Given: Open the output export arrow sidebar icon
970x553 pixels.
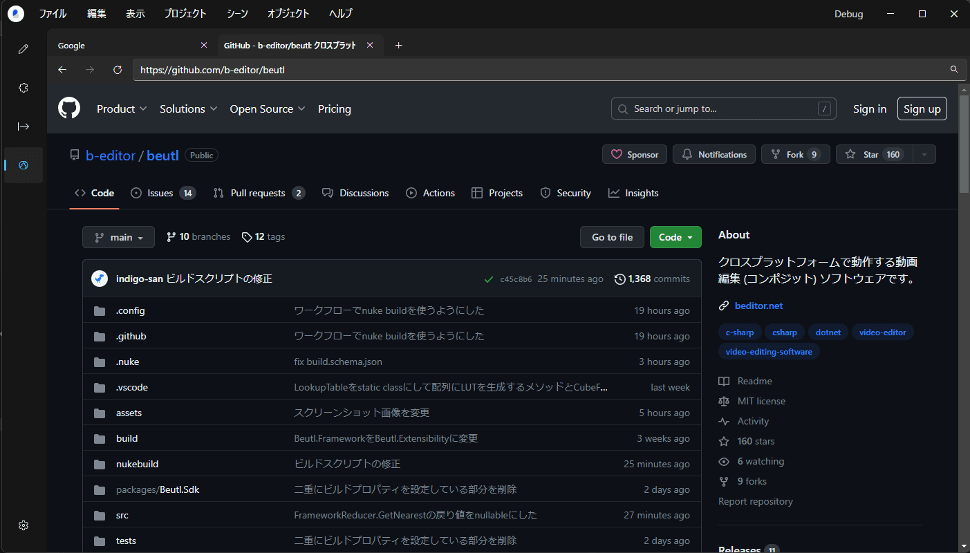Looking at the screenshot, I should click(24, 126).
